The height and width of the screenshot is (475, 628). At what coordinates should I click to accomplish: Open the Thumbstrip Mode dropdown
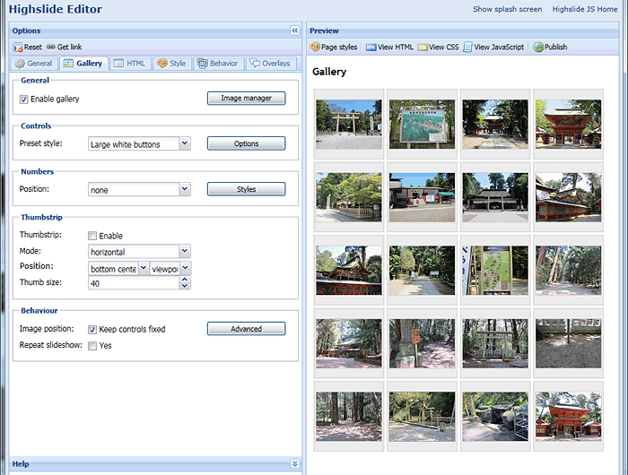pyautogui.click(x=185, y=251)
